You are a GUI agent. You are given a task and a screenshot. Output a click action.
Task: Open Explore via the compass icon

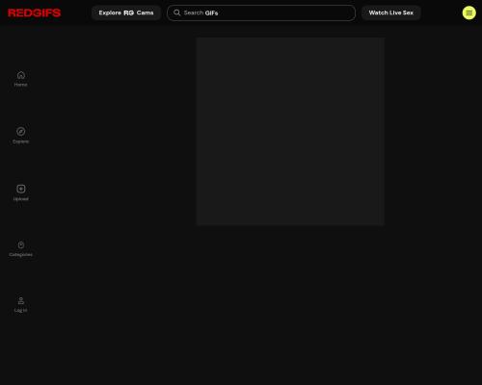[x=21, y=132]
